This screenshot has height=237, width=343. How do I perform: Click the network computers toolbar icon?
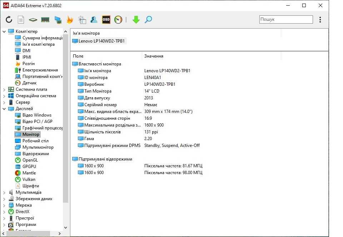58,20
